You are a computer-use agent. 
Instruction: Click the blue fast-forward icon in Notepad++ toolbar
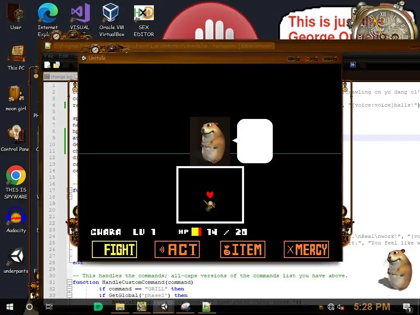point(353,64)
